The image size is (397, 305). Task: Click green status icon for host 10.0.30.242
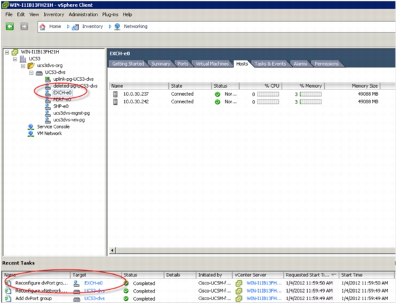[217, 102]
